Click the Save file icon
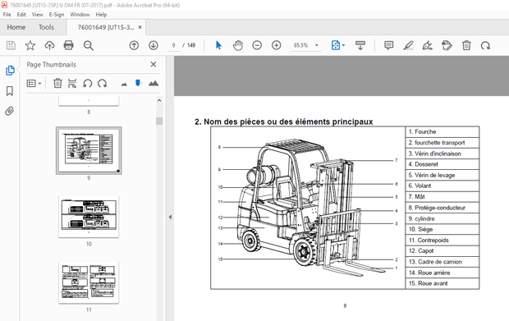Viewport: 509px width, 321px height. 11,45
